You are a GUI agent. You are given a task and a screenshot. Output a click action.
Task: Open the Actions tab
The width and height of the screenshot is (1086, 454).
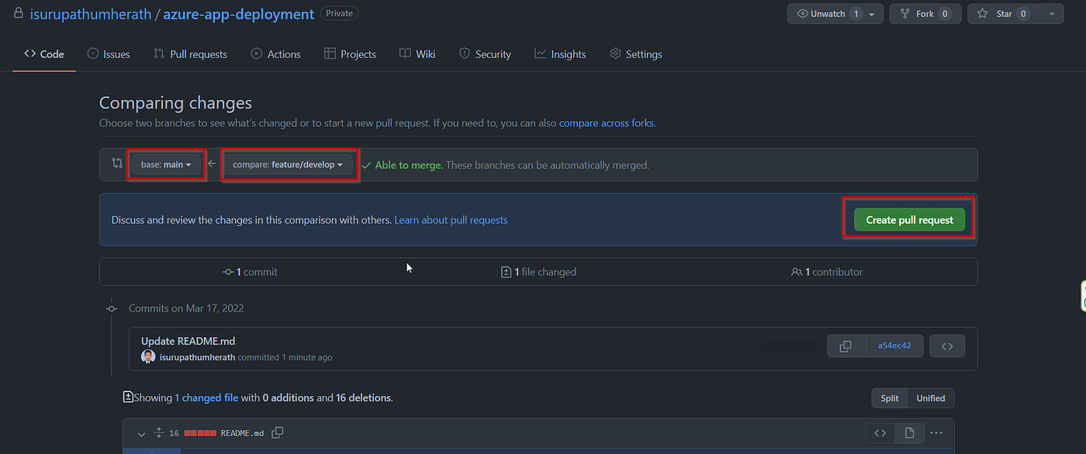point(275,53)
